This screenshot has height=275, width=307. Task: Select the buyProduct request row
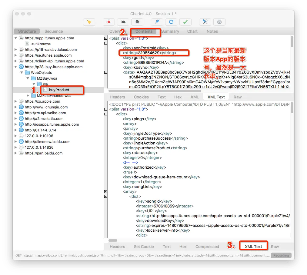(x=58, y=90)
